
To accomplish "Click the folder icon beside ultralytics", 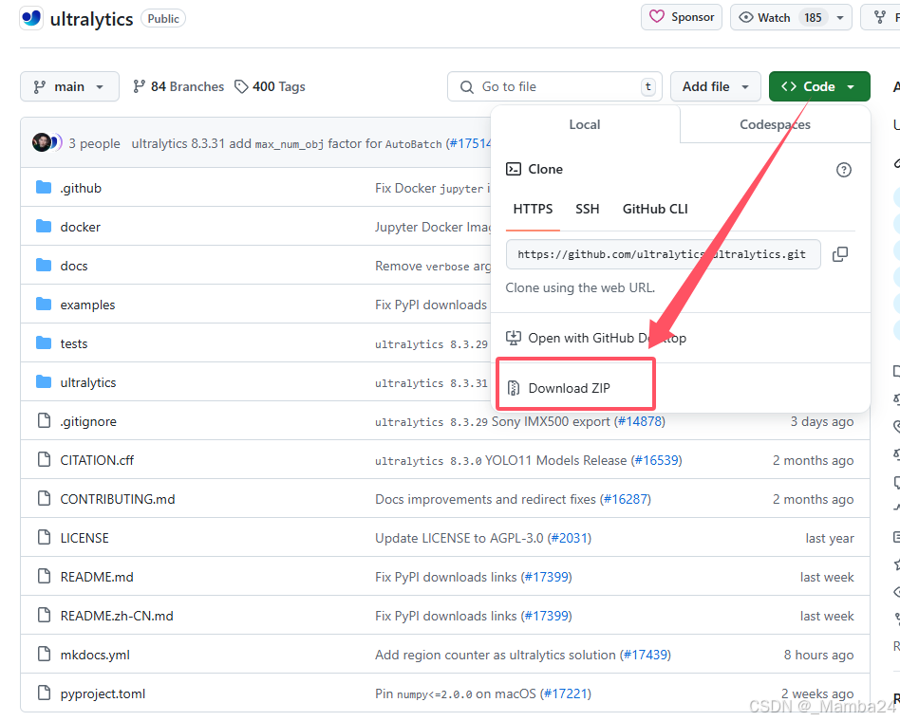I will click(44, 382).
